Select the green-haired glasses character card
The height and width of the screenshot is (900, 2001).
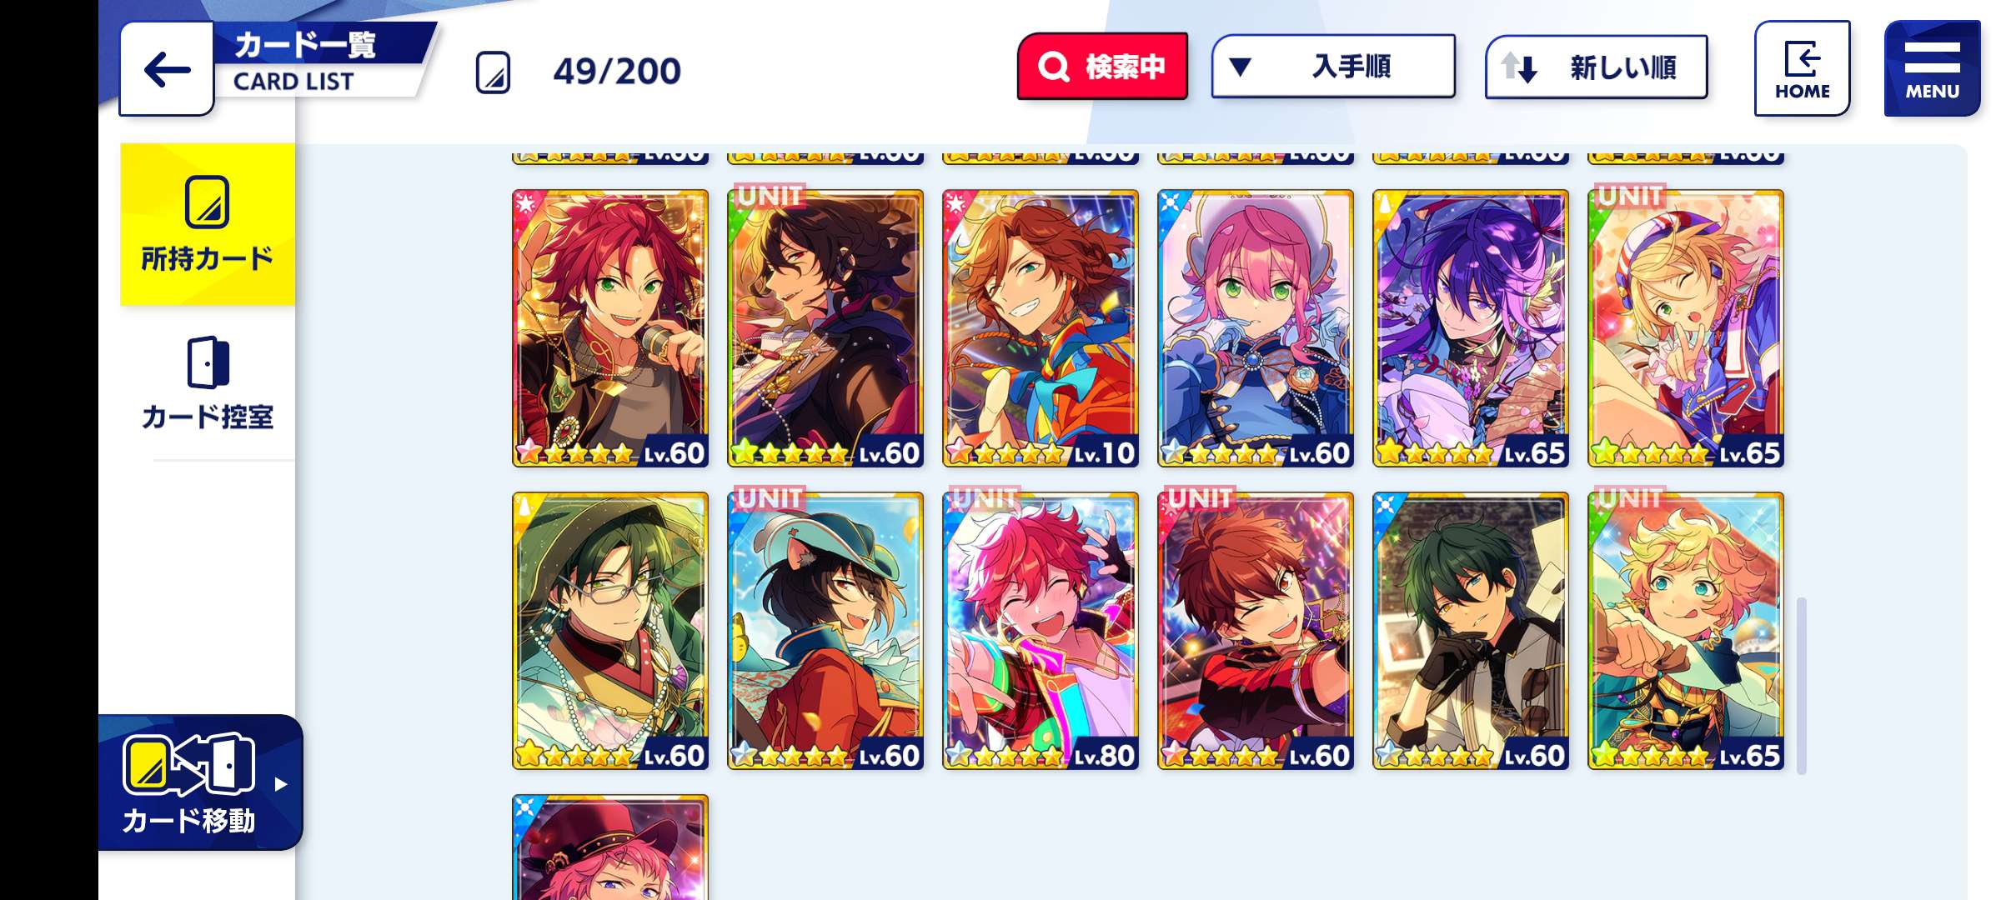pyautogui.click(x=610, y=631)
